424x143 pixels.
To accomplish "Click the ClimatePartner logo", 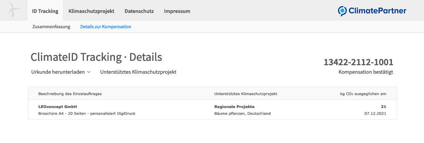I will coord(372,11).
